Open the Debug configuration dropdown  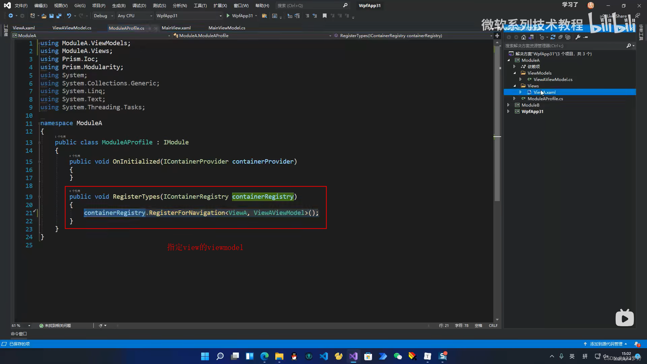[103, 16]
